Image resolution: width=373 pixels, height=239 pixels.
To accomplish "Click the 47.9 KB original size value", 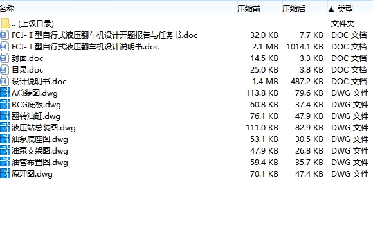I will pos(264,151).
